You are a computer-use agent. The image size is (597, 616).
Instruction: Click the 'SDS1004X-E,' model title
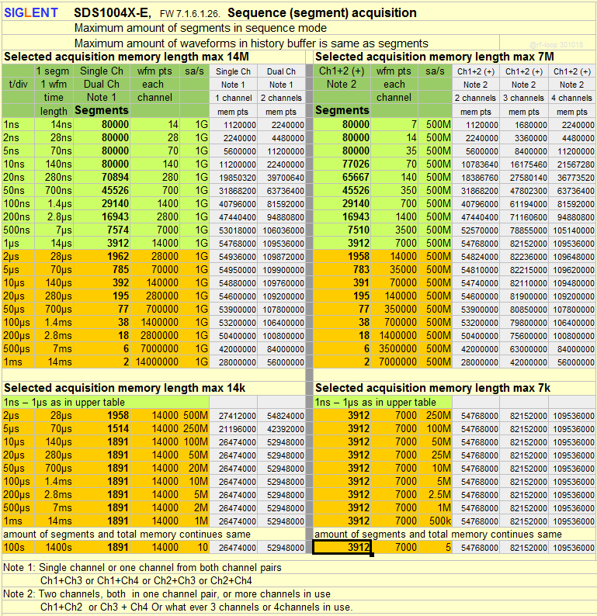113,13
